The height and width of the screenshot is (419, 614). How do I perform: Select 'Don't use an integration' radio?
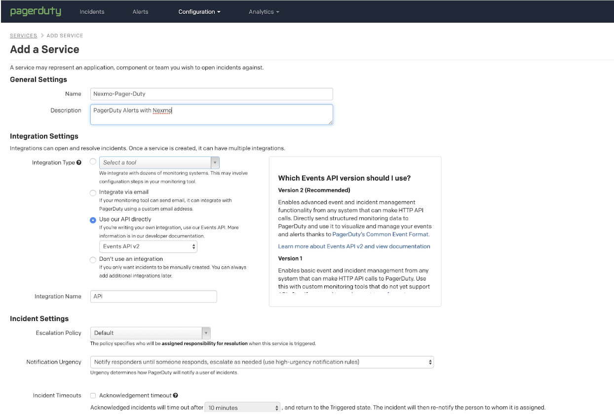click(93, 260)
